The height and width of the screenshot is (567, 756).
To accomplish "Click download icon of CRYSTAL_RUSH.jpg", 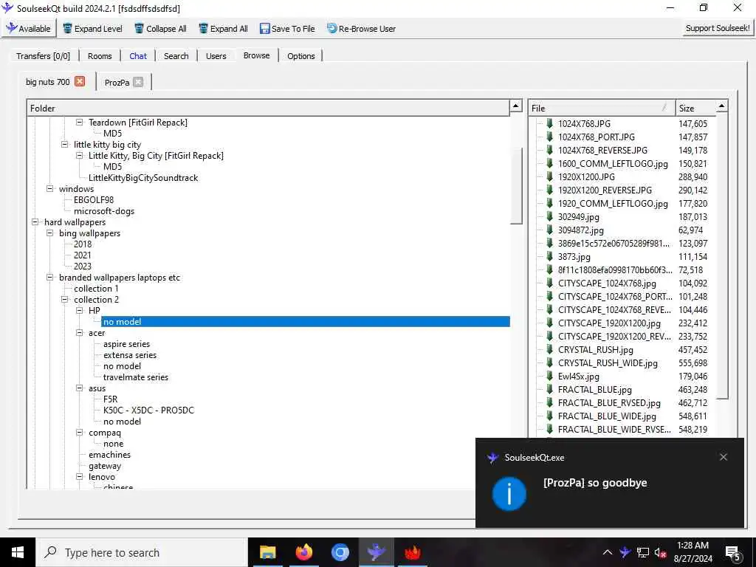I will tap(549, 350).
